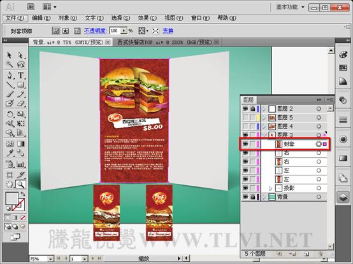Select the Column Graph tool
Screen dimensions: 353x264
pyautogui.click(x=21, y=164)
